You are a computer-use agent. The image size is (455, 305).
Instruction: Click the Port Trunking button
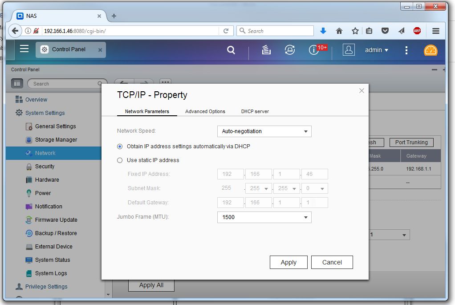[x=411, y=142]
